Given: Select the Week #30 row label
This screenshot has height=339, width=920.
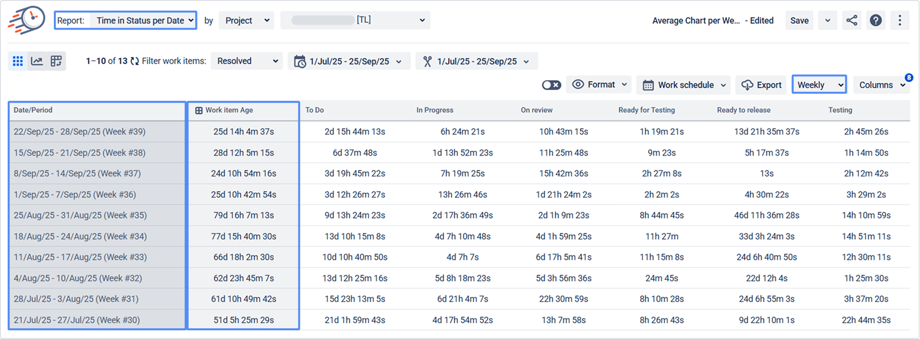Looking at the screenshot, I should point(77,320).
